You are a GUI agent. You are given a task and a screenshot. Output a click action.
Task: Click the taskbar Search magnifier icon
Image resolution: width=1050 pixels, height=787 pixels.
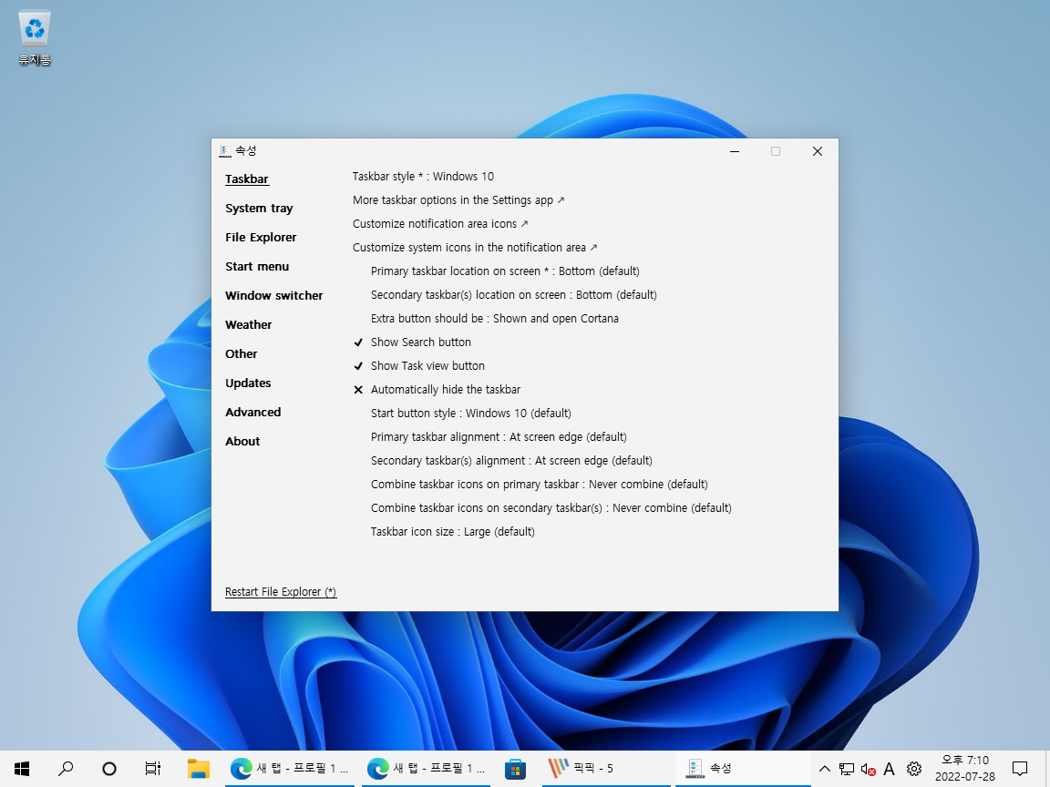point(66,769)
